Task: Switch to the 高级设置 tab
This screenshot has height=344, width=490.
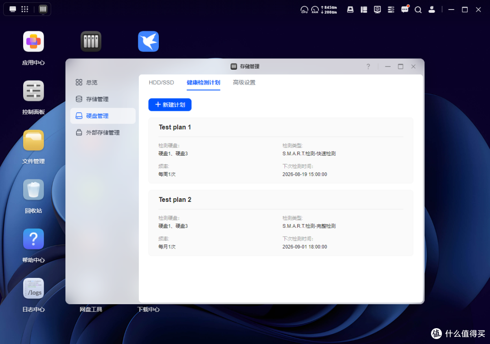Action: 244,83
